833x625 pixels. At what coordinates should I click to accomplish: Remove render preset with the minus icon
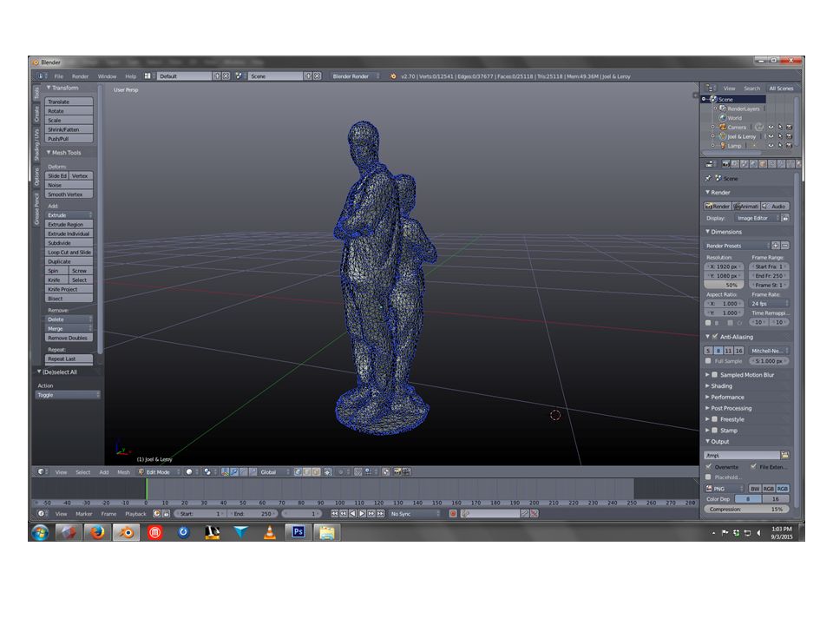tap(784, 246)
